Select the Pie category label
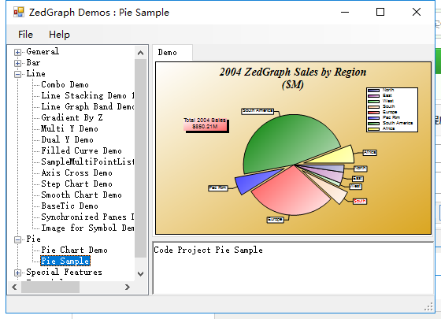Viewport: 441px width, 319px height. click(33, 239)
